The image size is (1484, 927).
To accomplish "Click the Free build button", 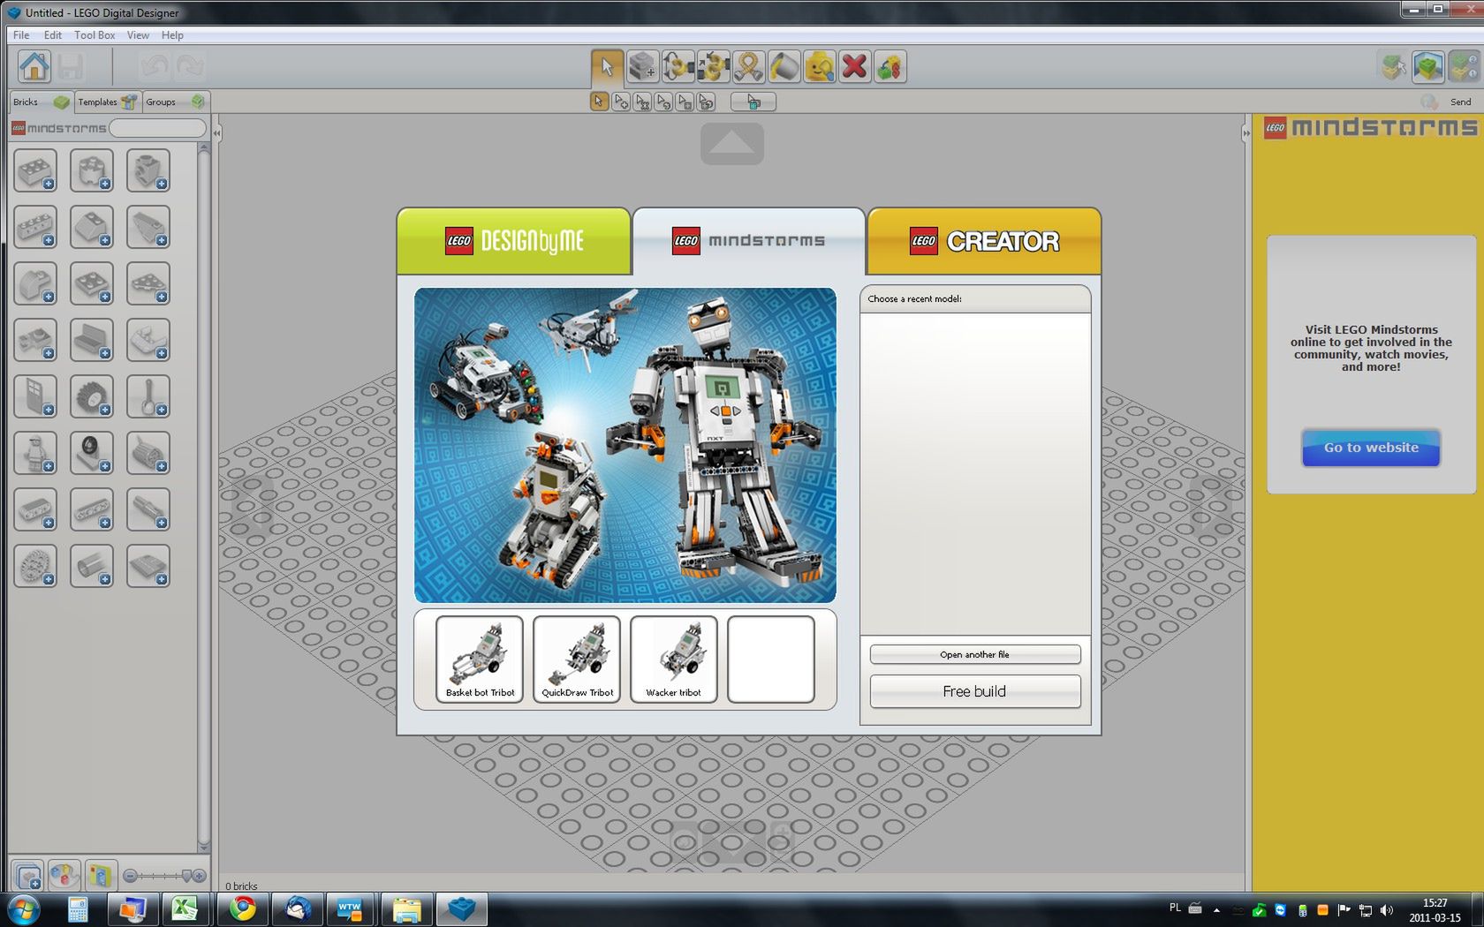I will [x=975, y=691].
